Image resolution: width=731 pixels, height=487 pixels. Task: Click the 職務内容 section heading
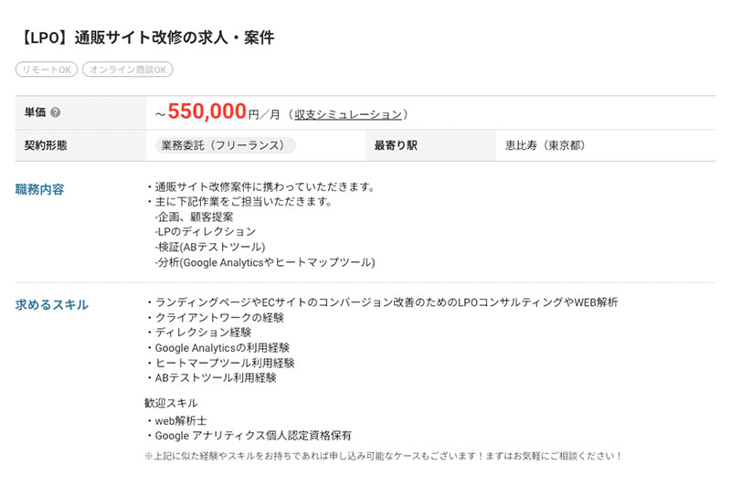pos(39,189)
